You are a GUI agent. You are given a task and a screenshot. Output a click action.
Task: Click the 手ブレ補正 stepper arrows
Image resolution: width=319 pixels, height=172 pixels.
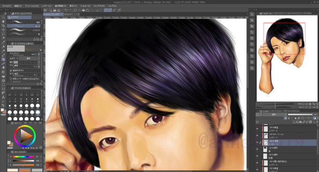(37, 75)
